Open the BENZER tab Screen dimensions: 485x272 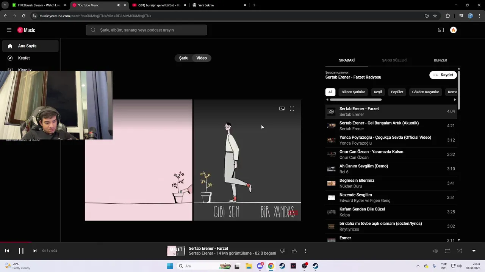[440, 60]
